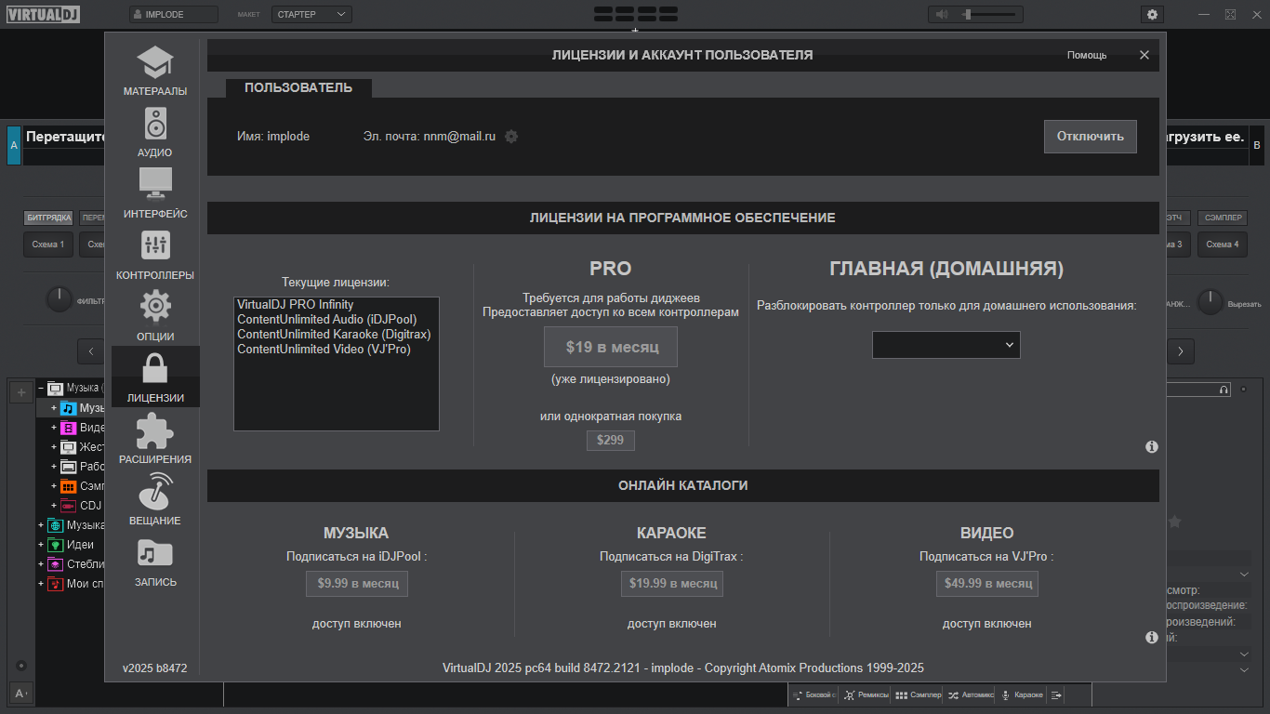Image resolution: width=1270 pixels, height=714 pixels.
Task: Click the round option dot right of the search field
Action: pos(1244,390)
